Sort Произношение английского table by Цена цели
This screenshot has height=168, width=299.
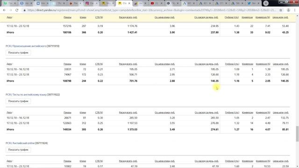281,64
